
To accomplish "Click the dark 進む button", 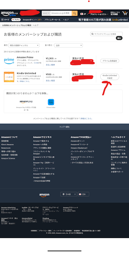I will (119, 38).
